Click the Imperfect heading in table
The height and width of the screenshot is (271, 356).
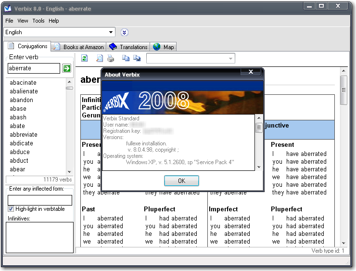click(223, 209)
